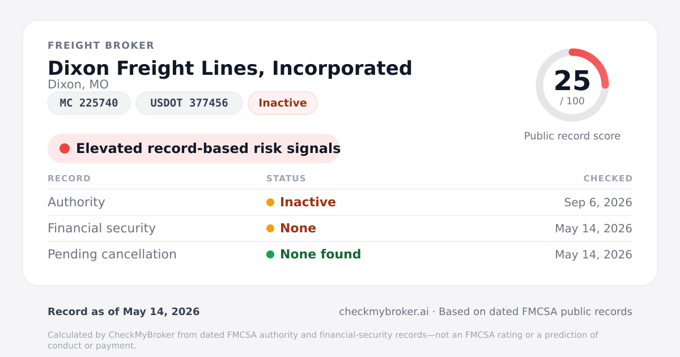
Task: Click the red dot beside Elevated risk signals
Action: click(65, 148)
